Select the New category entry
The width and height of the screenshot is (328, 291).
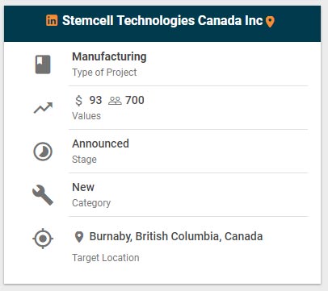83,187
